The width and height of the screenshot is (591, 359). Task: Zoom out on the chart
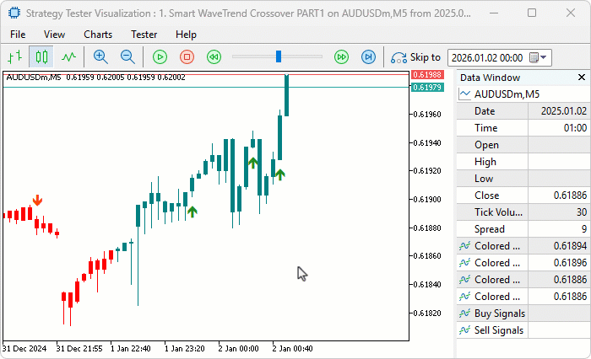(127, 57)
